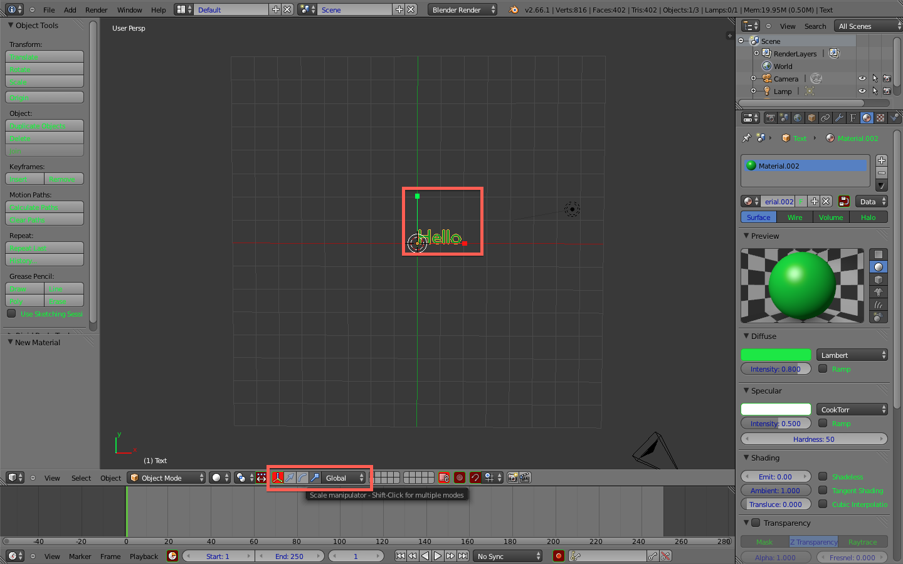Viewport: 903px width, 564px height.
Task: Open the Font data F tab
Action: click(853, 118)
